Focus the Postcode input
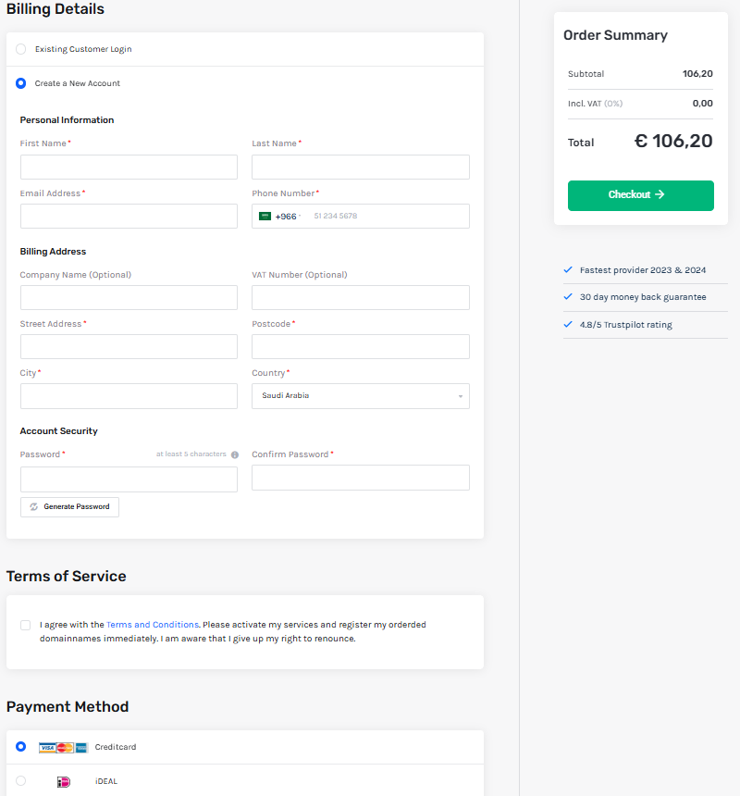 361,347
